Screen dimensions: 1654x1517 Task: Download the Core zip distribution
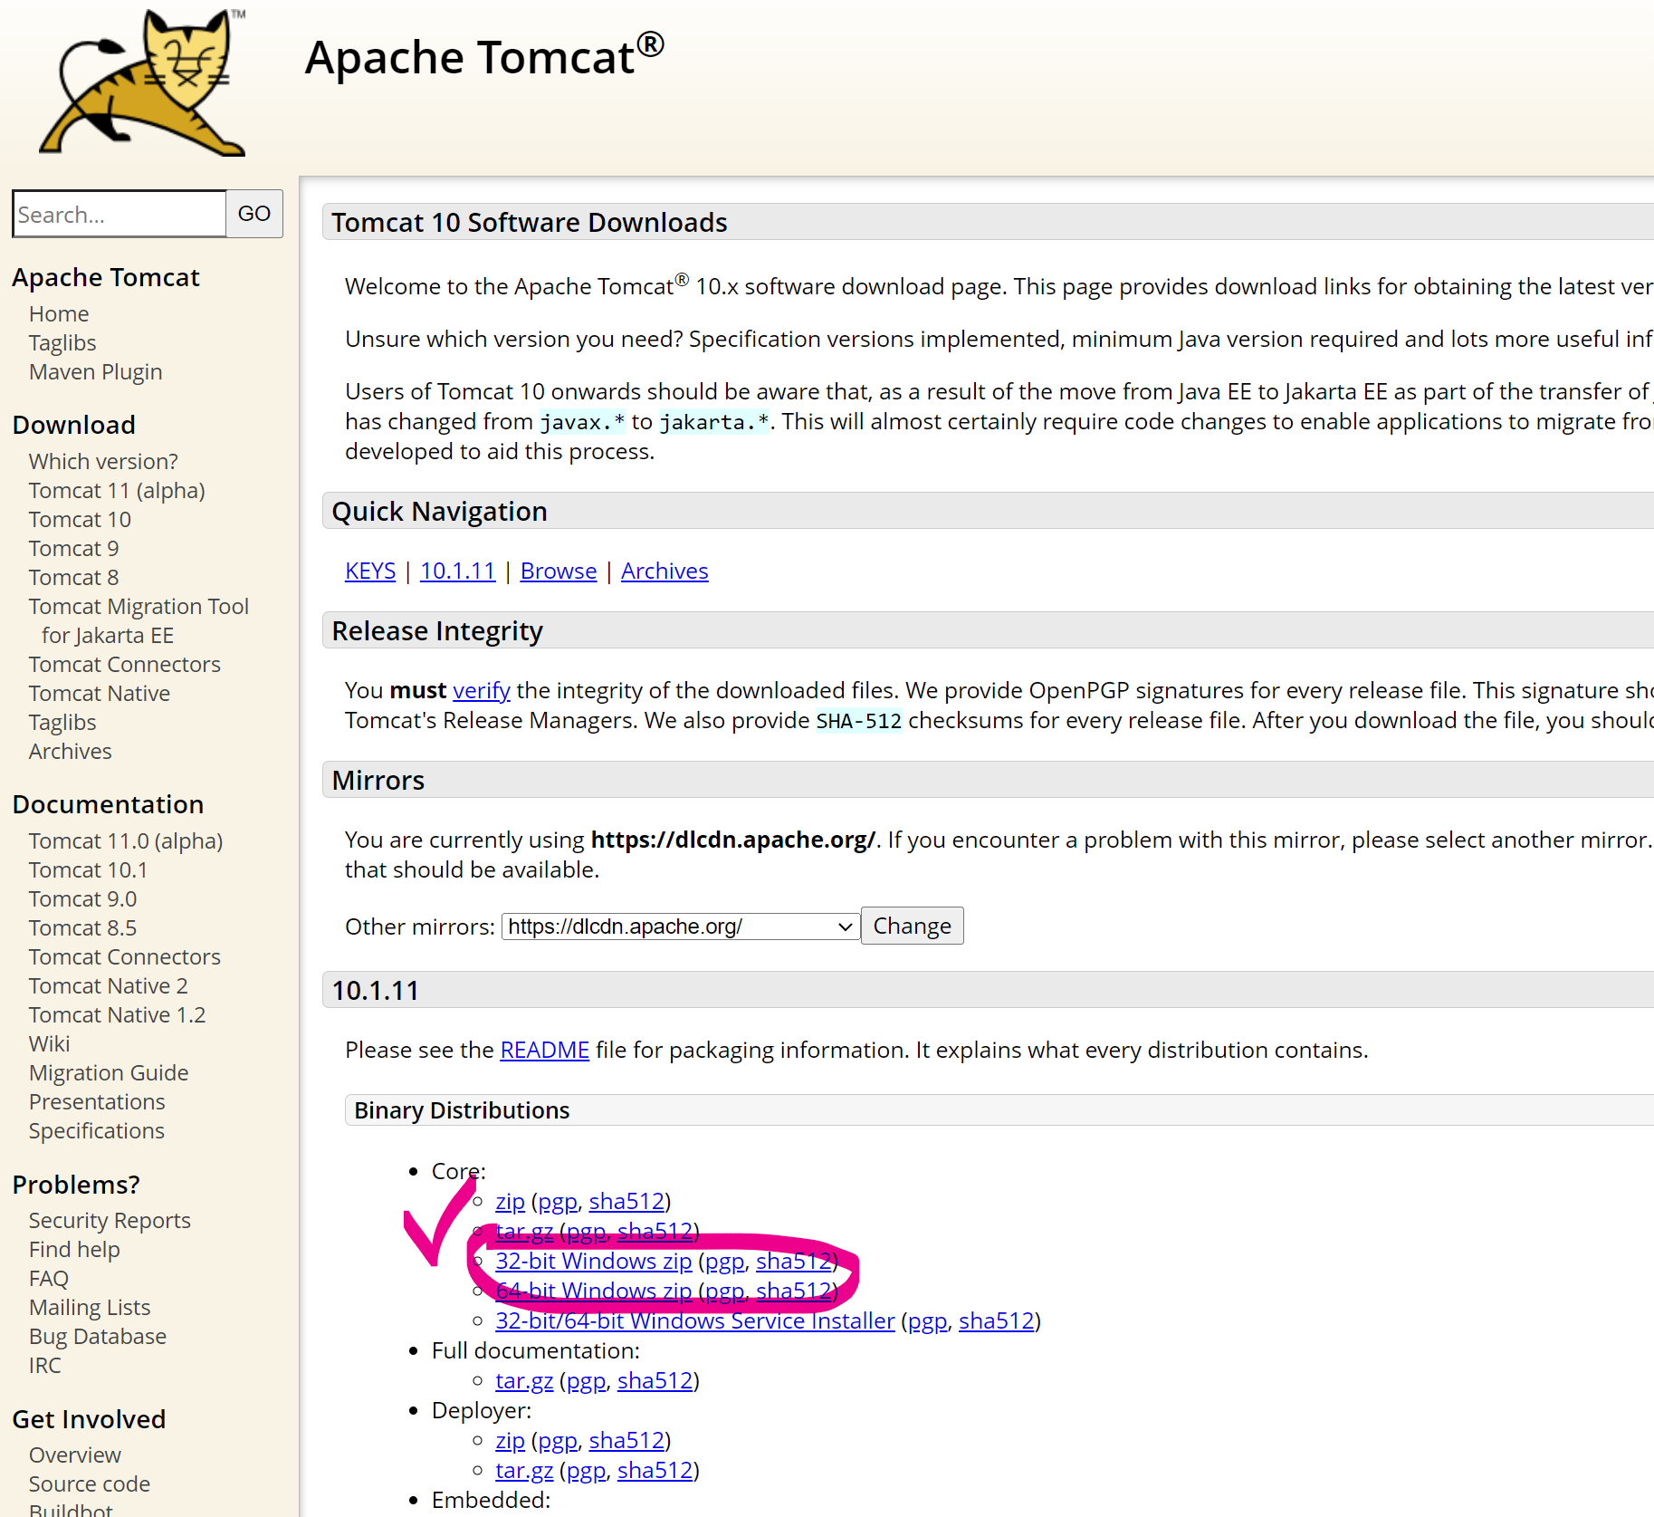click(510, 1201)
